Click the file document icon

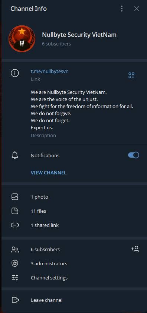[15, 211]
